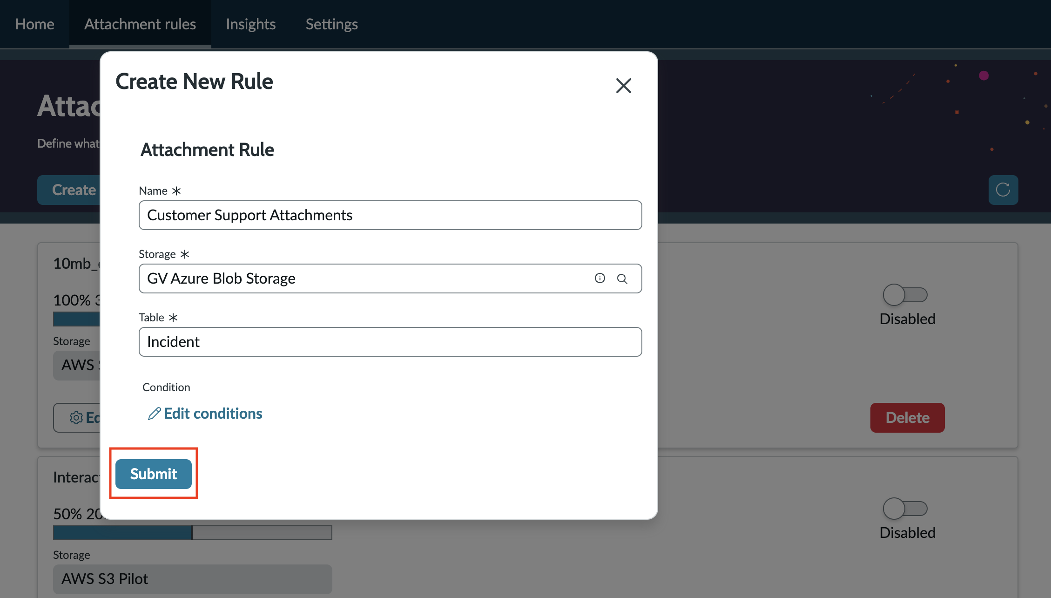Viewport: 1051px width, 598px height.
Task: Close the Create New Rule dialog
Action: point(623,86)
